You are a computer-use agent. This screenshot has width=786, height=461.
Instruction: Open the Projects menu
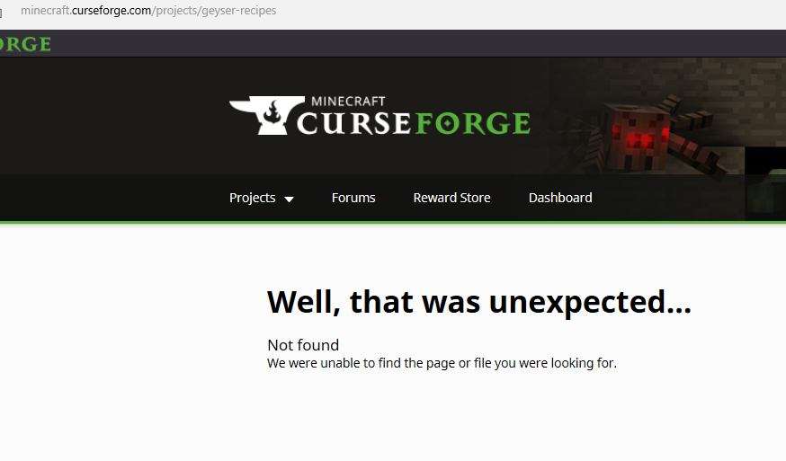click(x=252, y=198)
